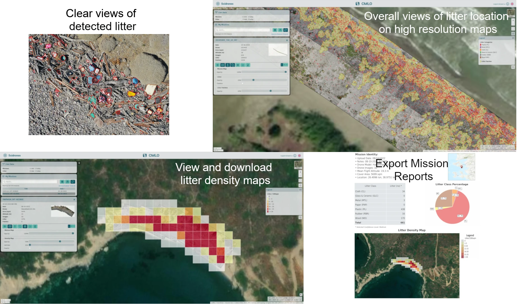Click the locate mission crosshair icon in the density view toolbar

(5, 226)
